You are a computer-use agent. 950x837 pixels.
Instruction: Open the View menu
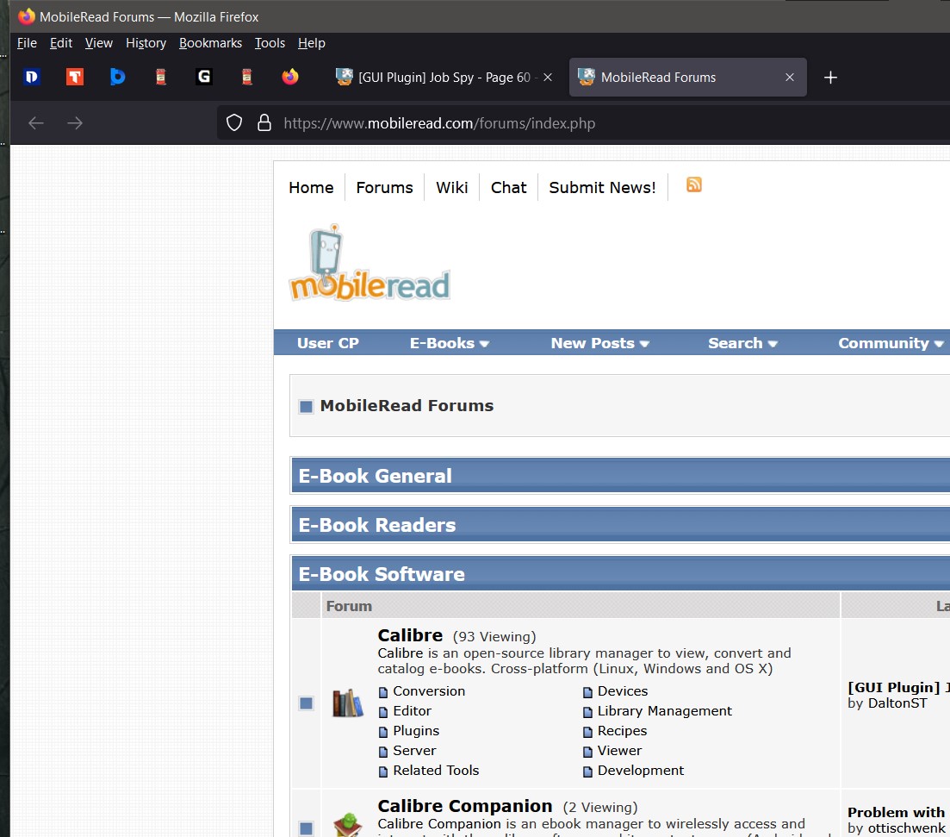pos(99,43)
